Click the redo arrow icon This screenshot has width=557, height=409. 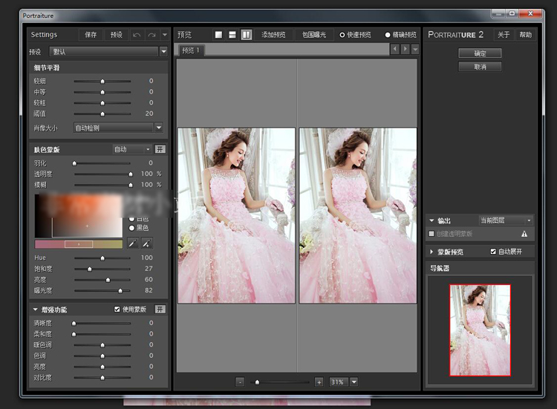pos(152,35)
